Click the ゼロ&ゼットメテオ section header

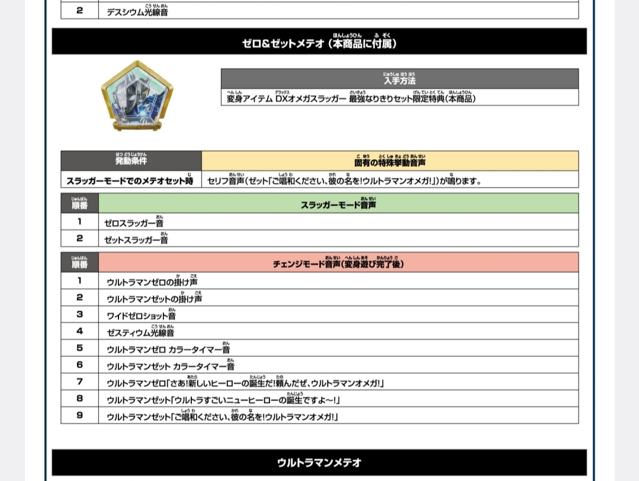point(319,41)
